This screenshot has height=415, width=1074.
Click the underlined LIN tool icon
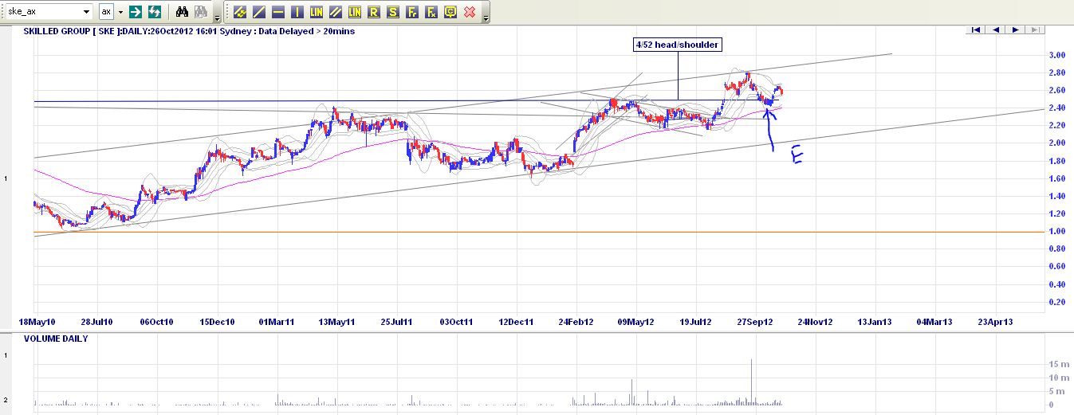(x=355, y=12)
